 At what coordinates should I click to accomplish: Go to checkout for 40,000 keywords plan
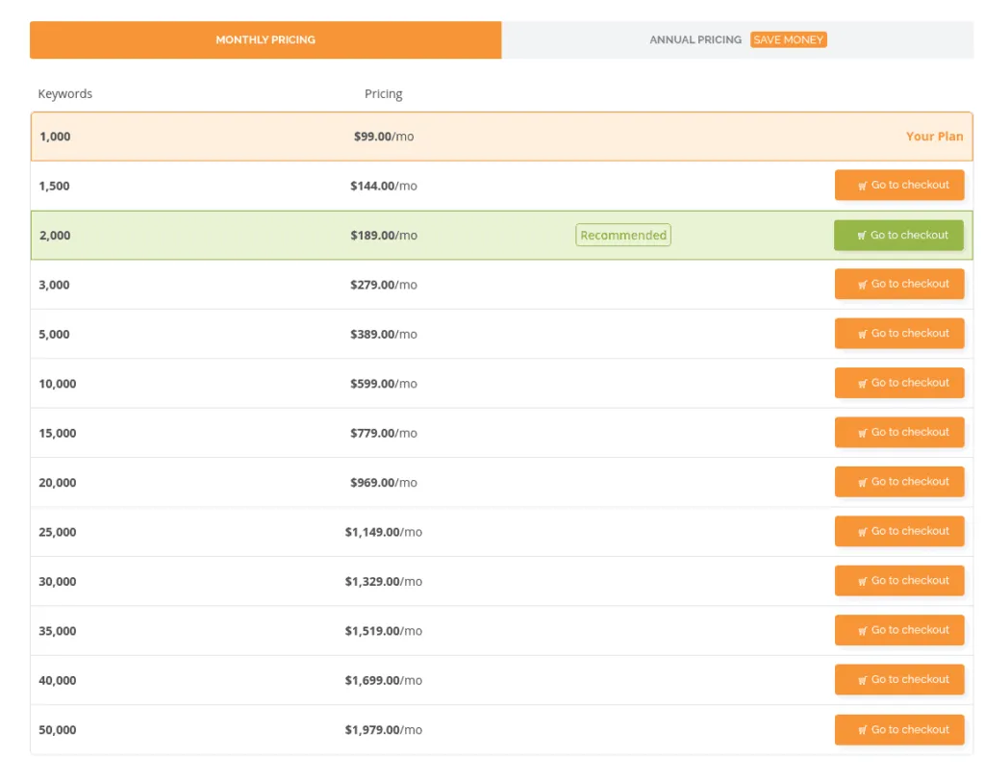[899, 680]
